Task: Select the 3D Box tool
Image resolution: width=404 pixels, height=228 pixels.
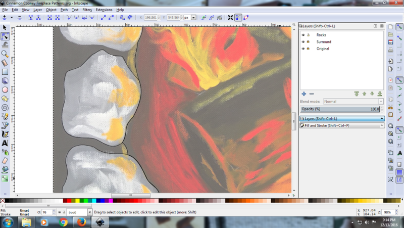Action: pos(5,81)
